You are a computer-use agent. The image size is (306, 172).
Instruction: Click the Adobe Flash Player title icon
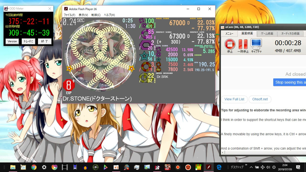(66, 9)
